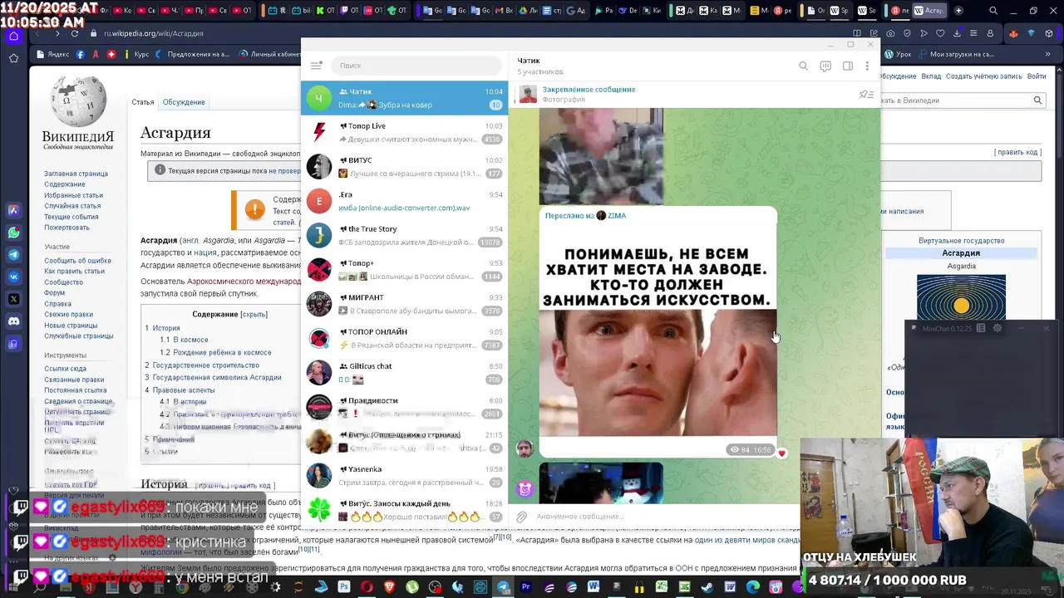
Task: Click the heart reaction on the meme message
Action: (x=782, y=453)
